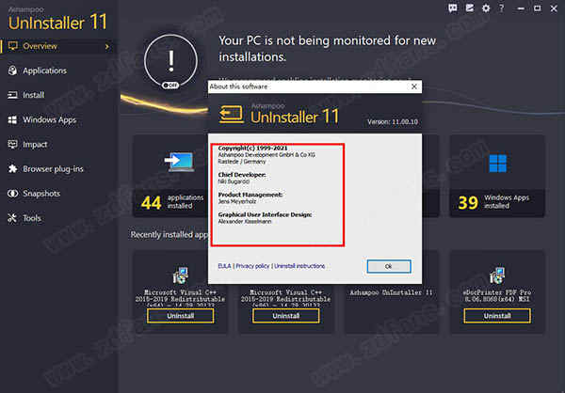Open the EULA link
565x393 pixels.
click(x=224, y=266)
